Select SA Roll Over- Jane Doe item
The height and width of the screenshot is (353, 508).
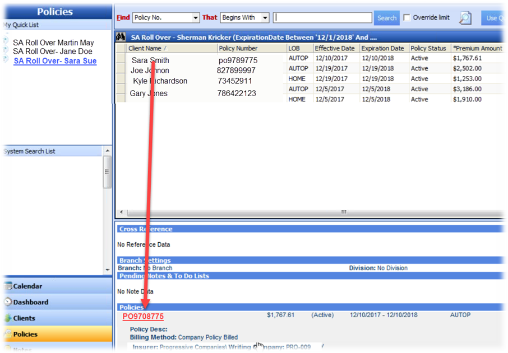(52, 51)
